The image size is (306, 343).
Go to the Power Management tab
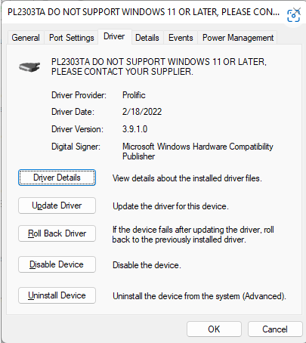tap(238, 38)
